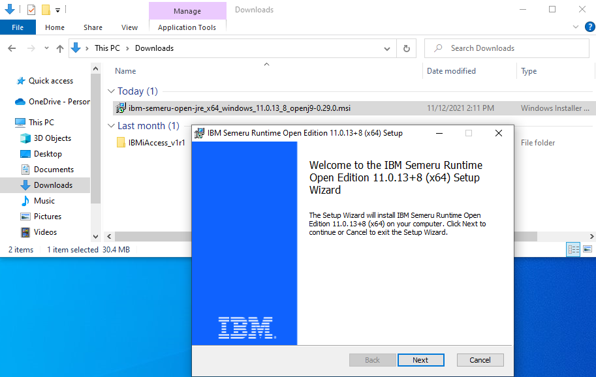Close the Semeru Setup wizard window

click(499, 133)
